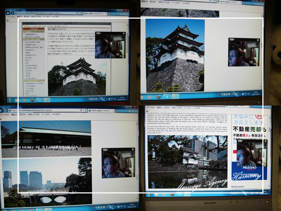The width and height of the screenshot is (281, 211).
Task: Close the Skype video on the 20:50 screen
Action: 133,149
